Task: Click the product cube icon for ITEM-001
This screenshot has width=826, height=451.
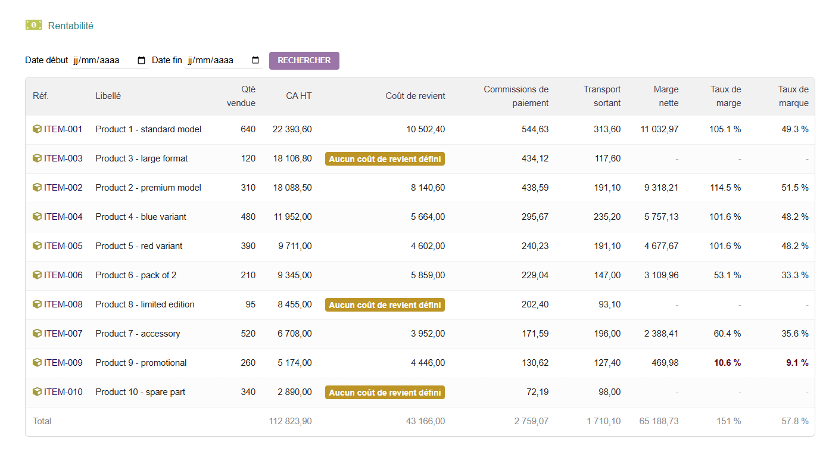Action: pyautogui.click(x=37, y=129)
